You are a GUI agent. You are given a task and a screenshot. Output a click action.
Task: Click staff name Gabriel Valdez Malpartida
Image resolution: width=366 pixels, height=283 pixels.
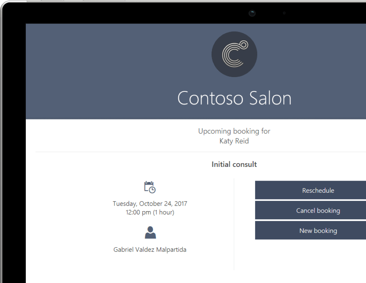tap(150, 249)
